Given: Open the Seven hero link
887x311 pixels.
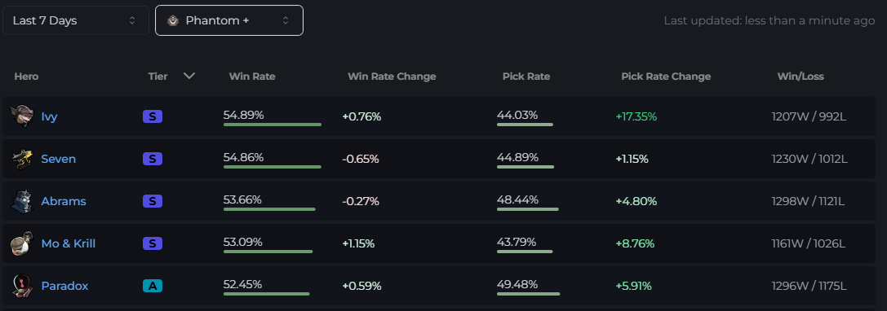Looking at the screenshot, I should pos(58,160).
